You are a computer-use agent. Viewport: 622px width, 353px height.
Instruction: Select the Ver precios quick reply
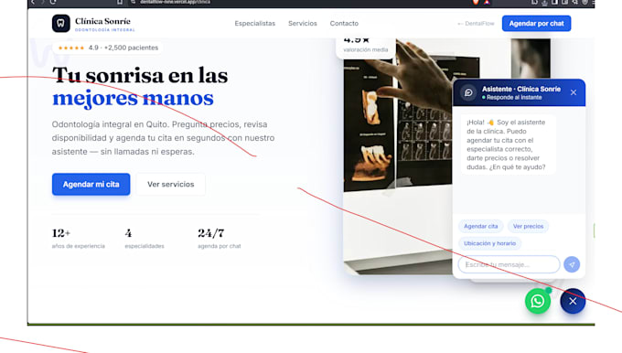pos(528,226)
